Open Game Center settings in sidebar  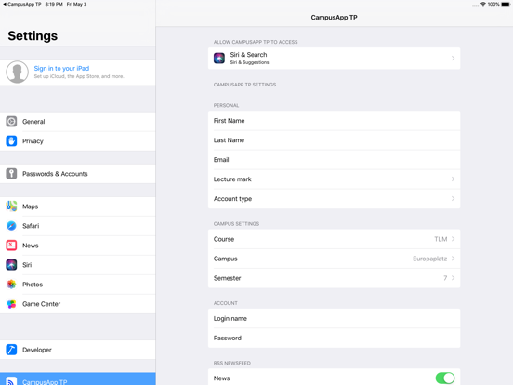(77, 304)
